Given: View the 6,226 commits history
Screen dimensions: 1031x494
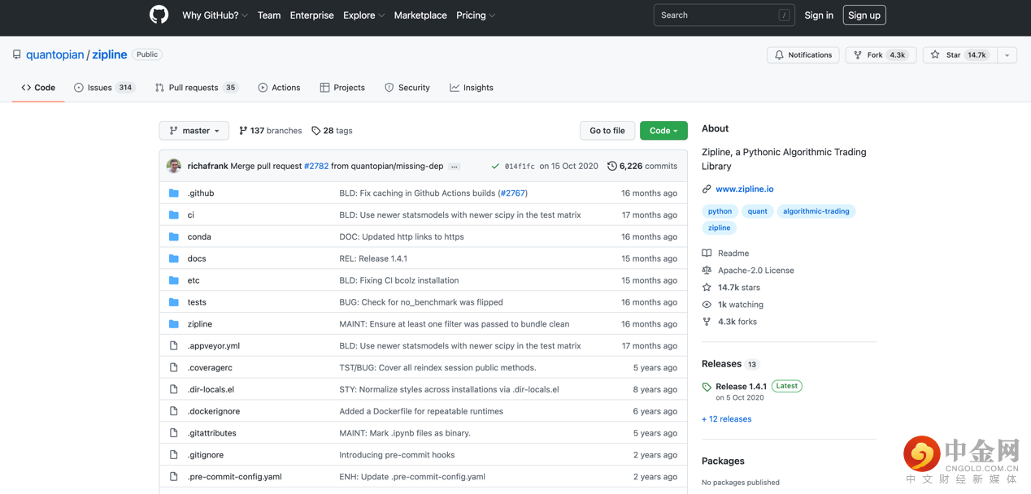Looking at the screenshot, I should point(642,166).
